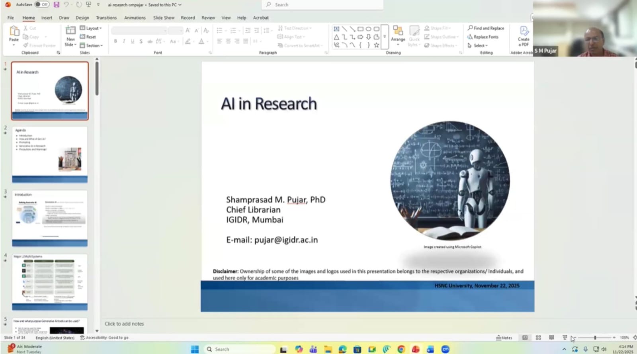Expand the Layout dropdown
The height and width of the screenshot is (354, 637).
click(91, 28)
